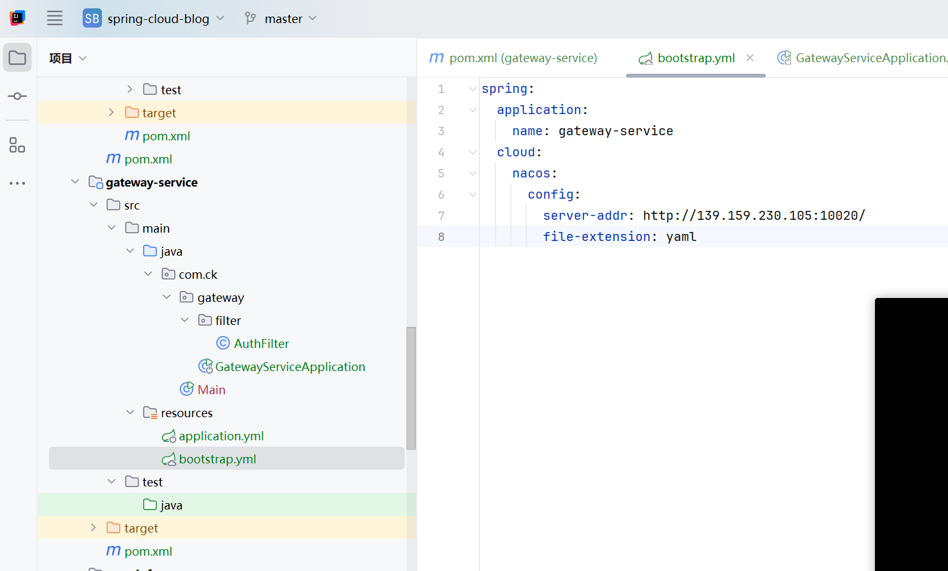This screenshot has width=948, height=571.
Task: Close the bootstrap.yml tab
Action: 750,58
